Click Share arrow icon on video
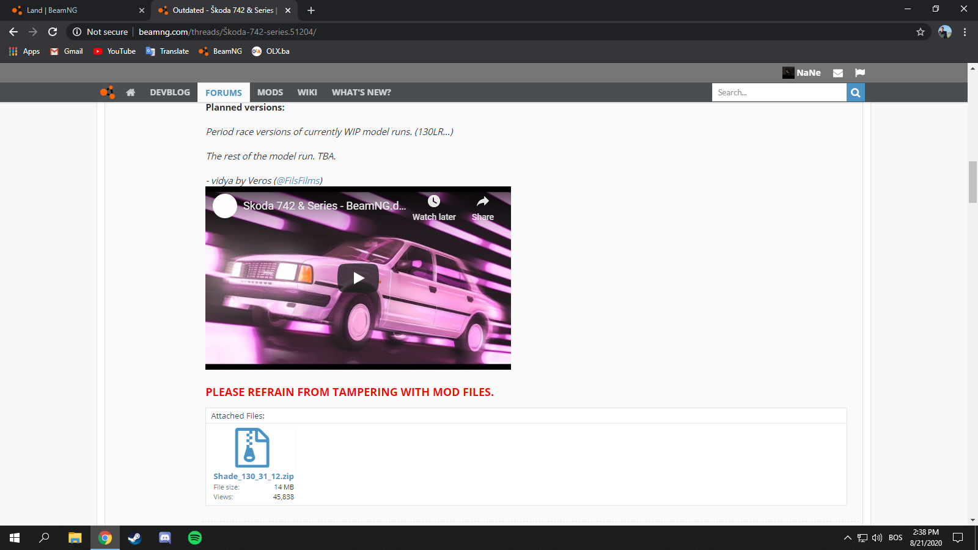This screenshot has height=550, width=978. [x=483, y=201]
